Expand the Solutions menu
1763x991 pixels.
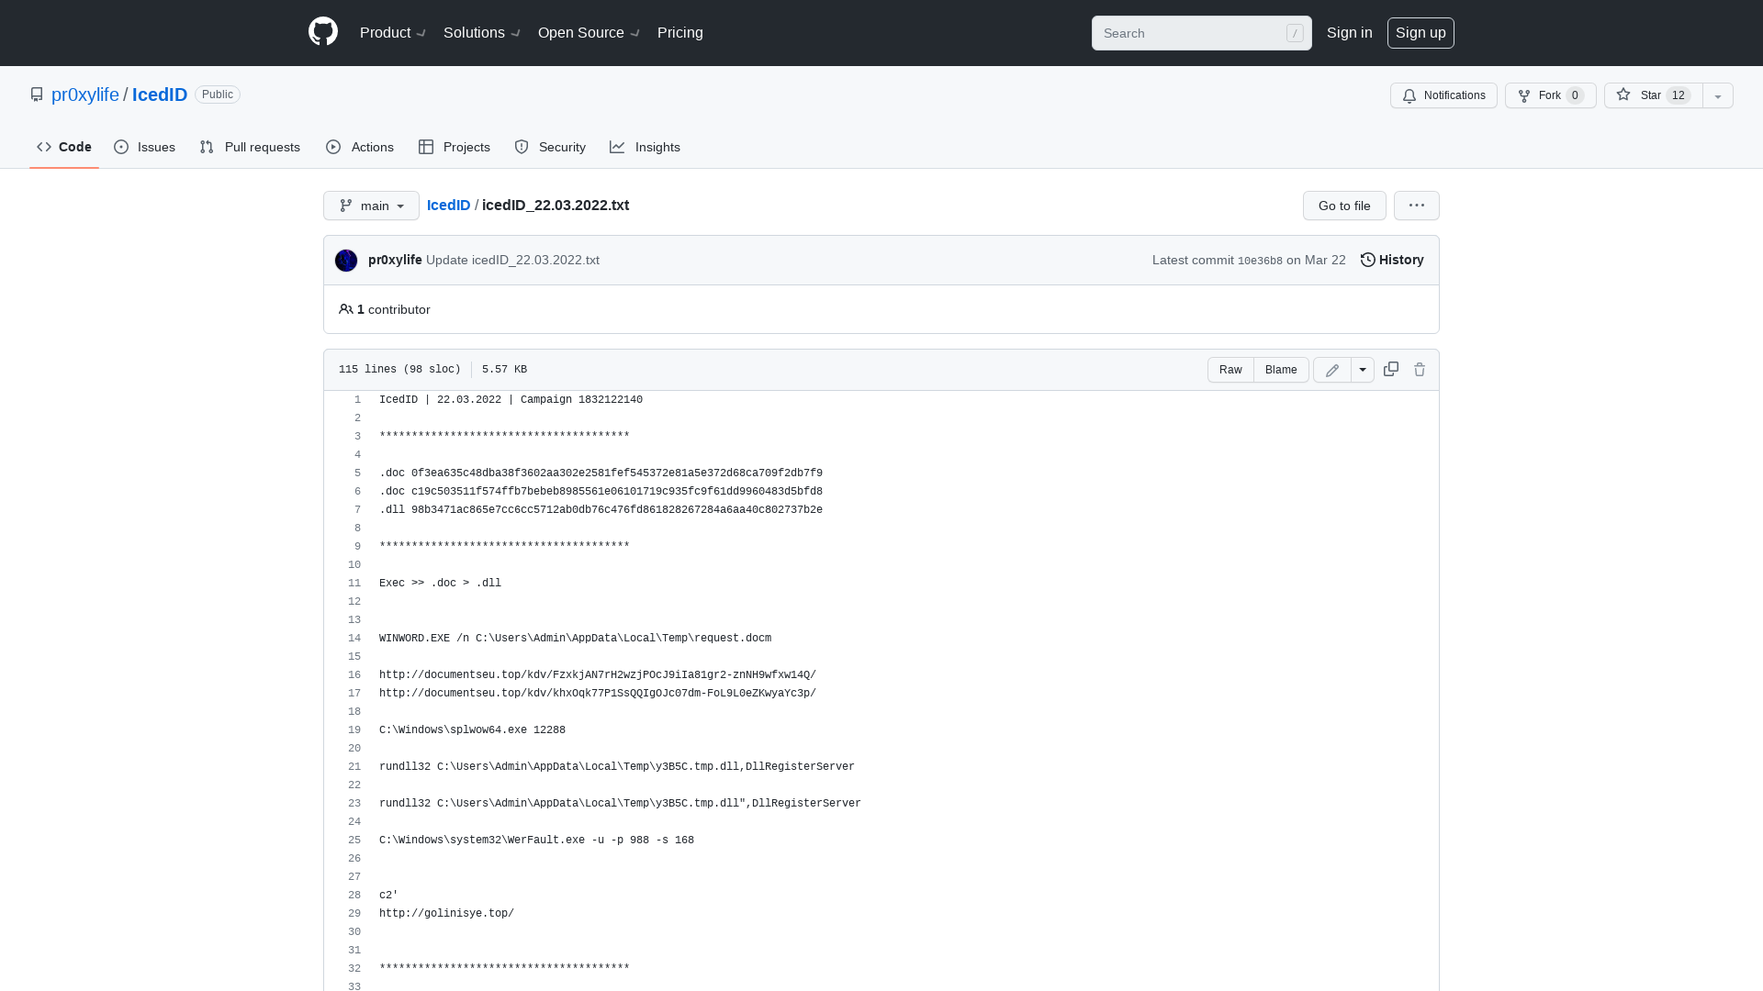click(482, 33)
